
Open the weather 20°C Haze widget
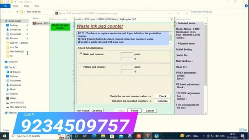pyautogui.click(x=189, y=136)
